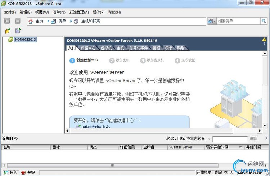Screen dimensions: 270x176
Task: Click step 1 circle Create Datacenter
Action: coord(72,60)
